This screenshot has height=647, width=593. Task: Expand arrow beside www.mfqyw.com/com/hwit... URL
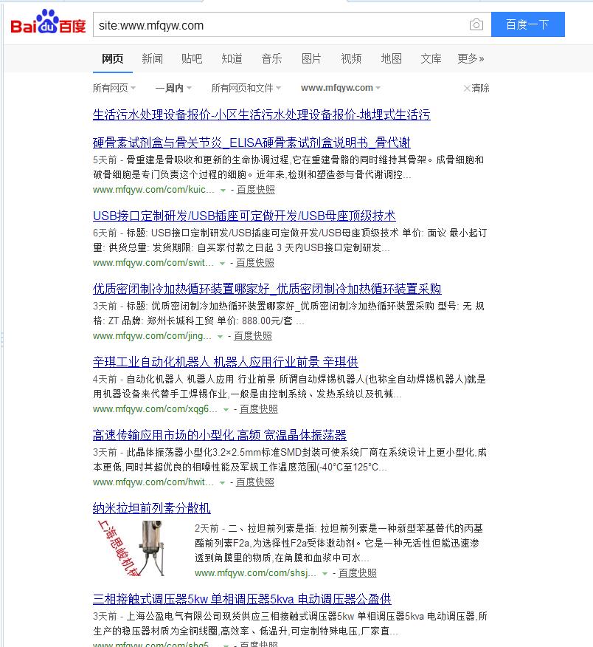coord(222,482)
